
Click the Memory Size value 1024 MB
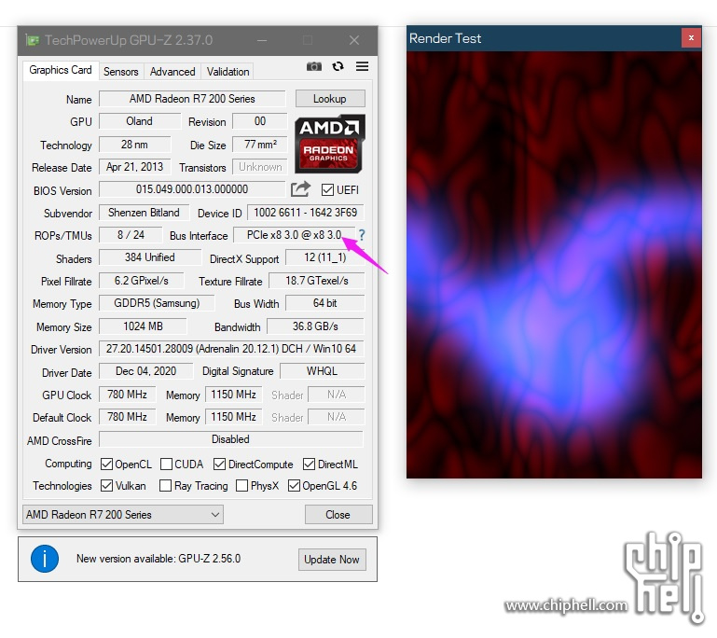point(143,326)
